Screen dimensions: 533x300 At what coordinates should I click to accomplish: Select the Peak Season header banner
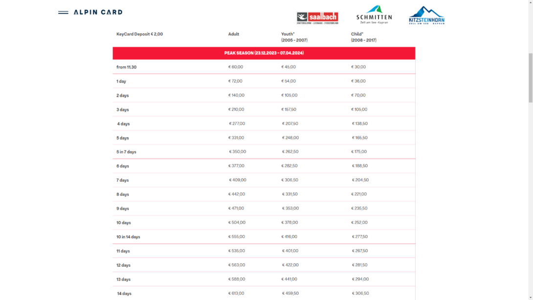(x=264, y=53)
